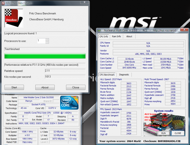Click RUN in Nuclearus system results
The height and width of the screenshot is (145, 190).
tap(164, 133)
